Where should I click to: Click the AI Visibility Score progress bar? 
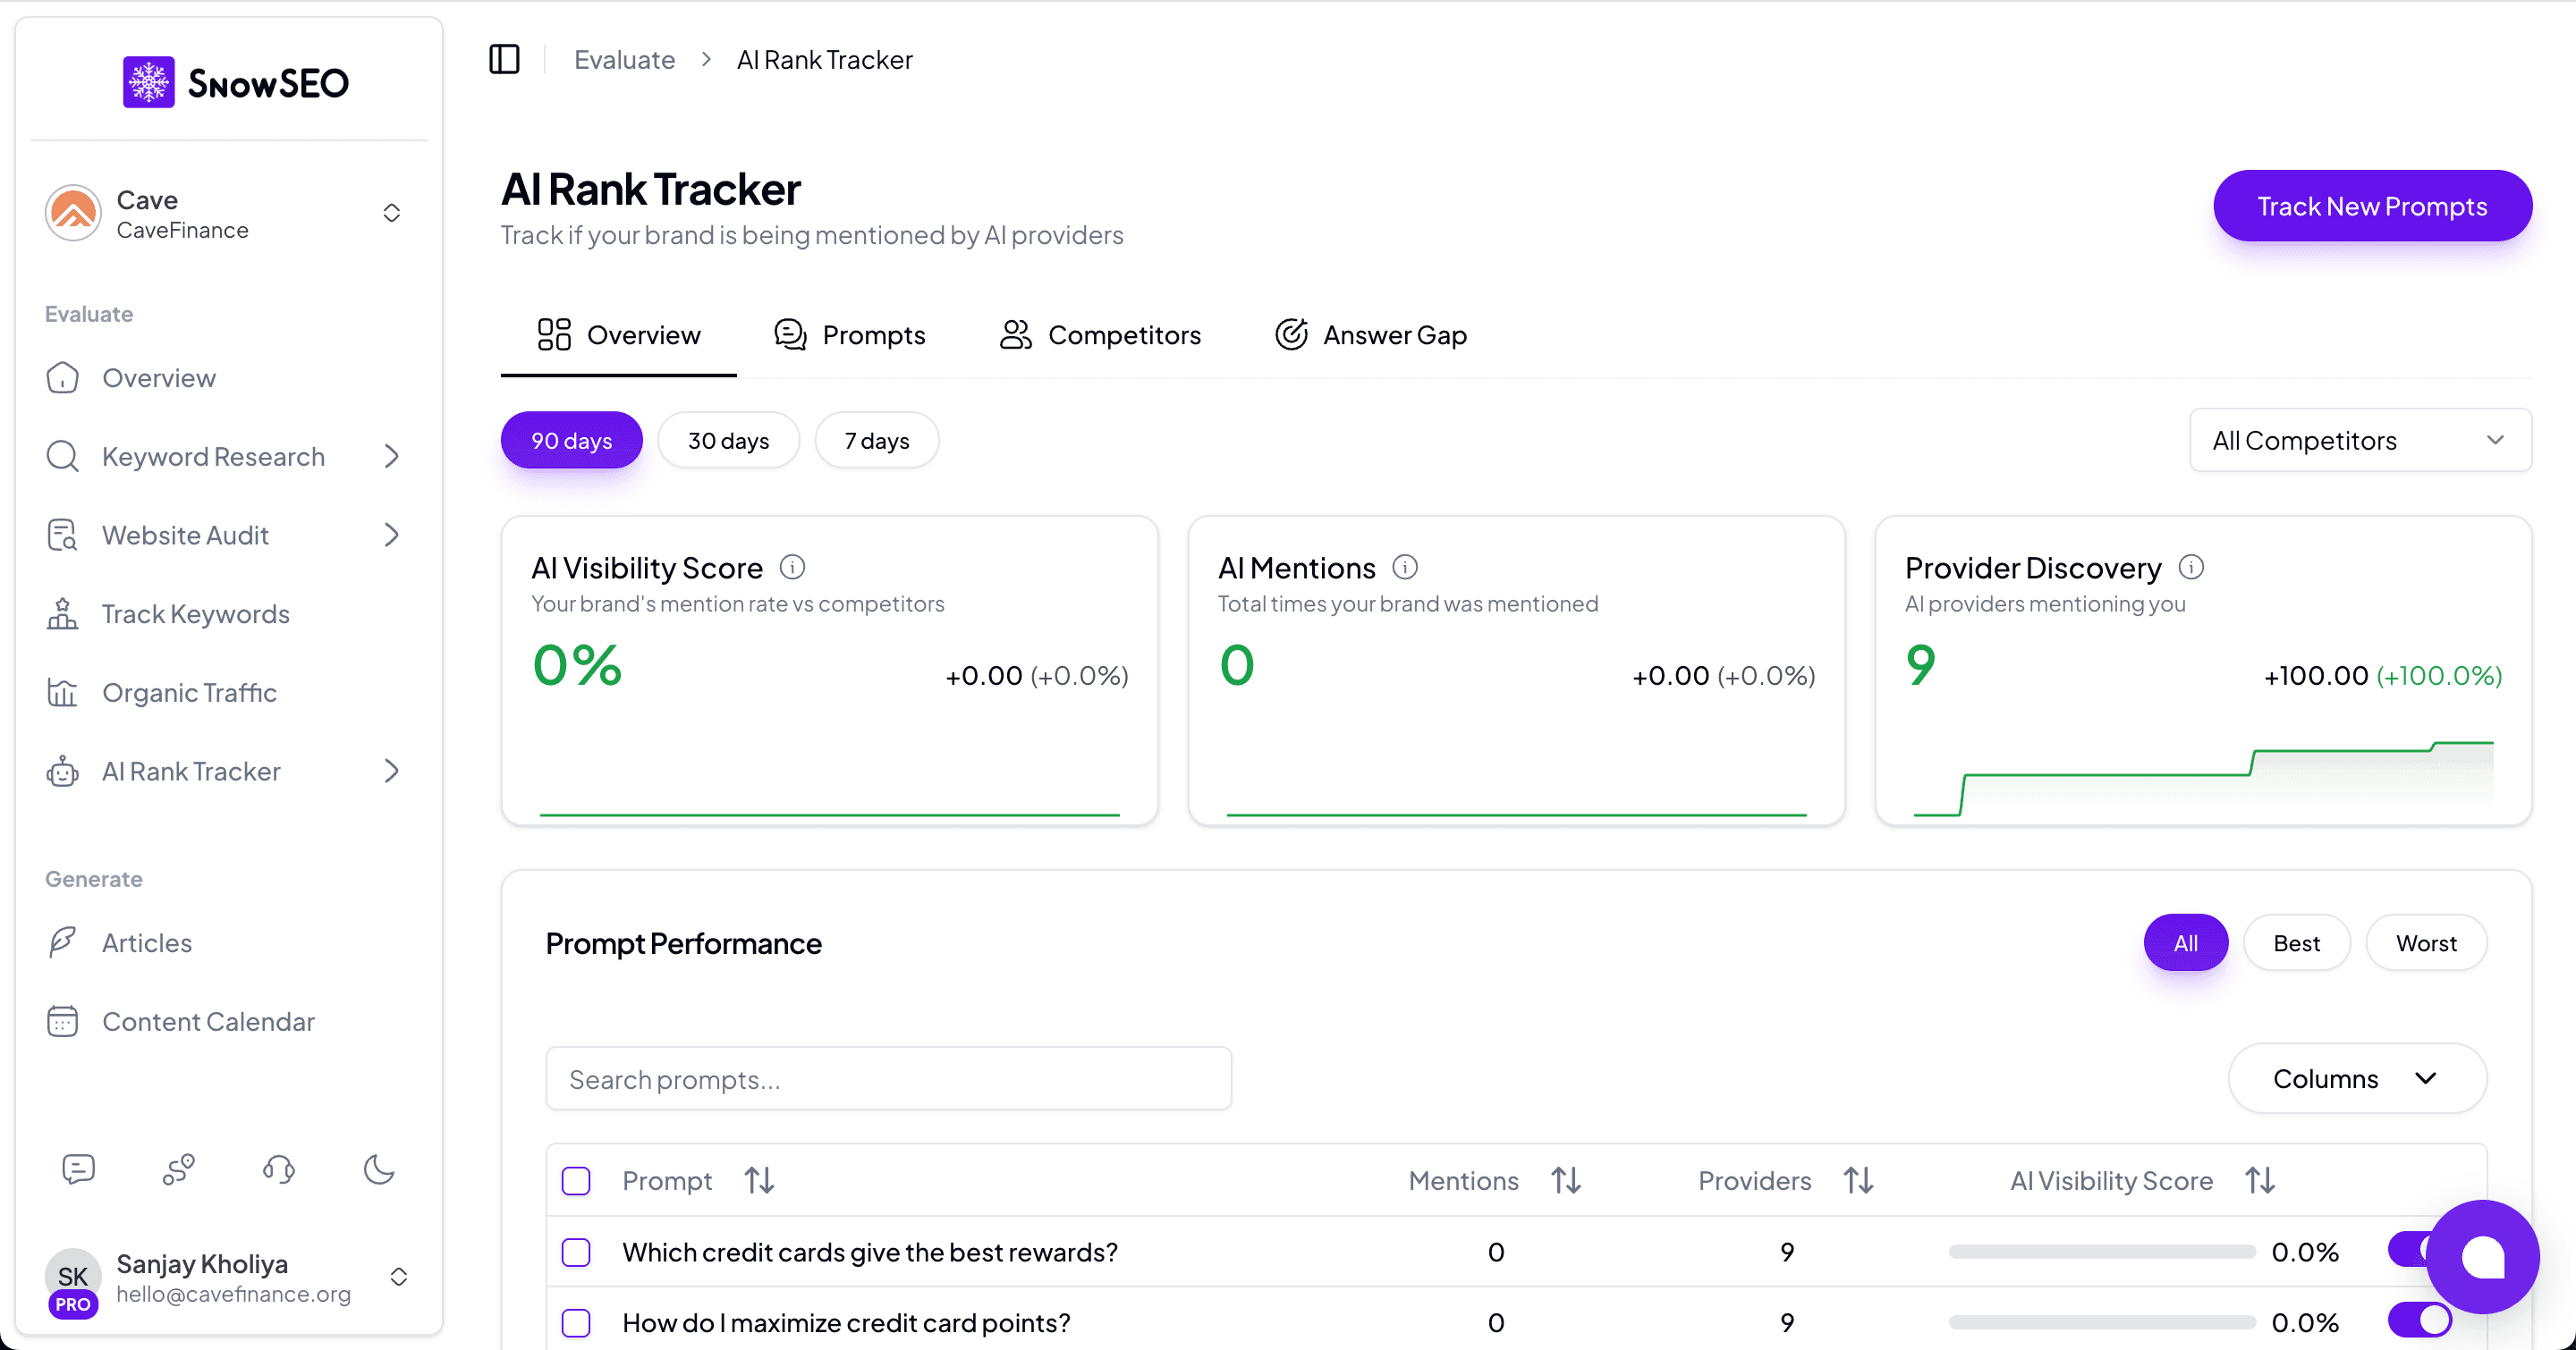pyautogui.click(x=2100, y=1250)
